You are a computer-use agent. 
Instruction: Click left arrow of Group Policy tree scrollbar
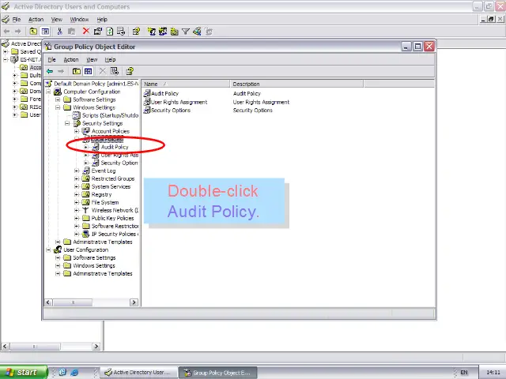(x=48, y=302)
